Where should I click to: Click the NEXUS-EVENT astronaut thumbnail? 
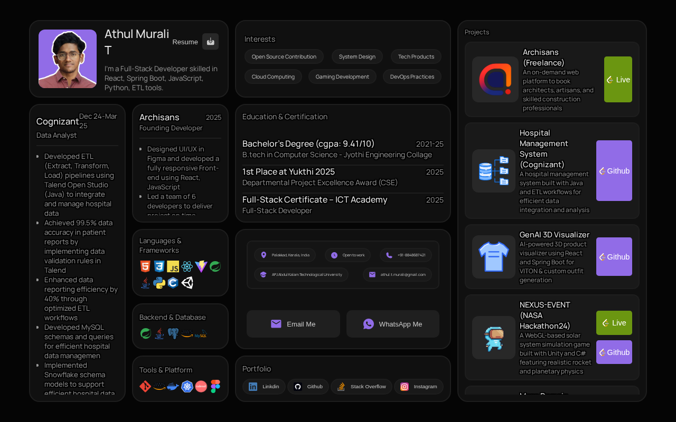click(494, 338)
